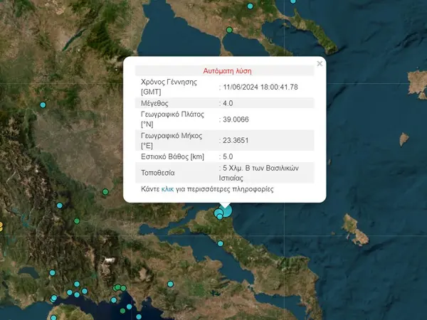Close the earthquake info popup

coord(320,64)
